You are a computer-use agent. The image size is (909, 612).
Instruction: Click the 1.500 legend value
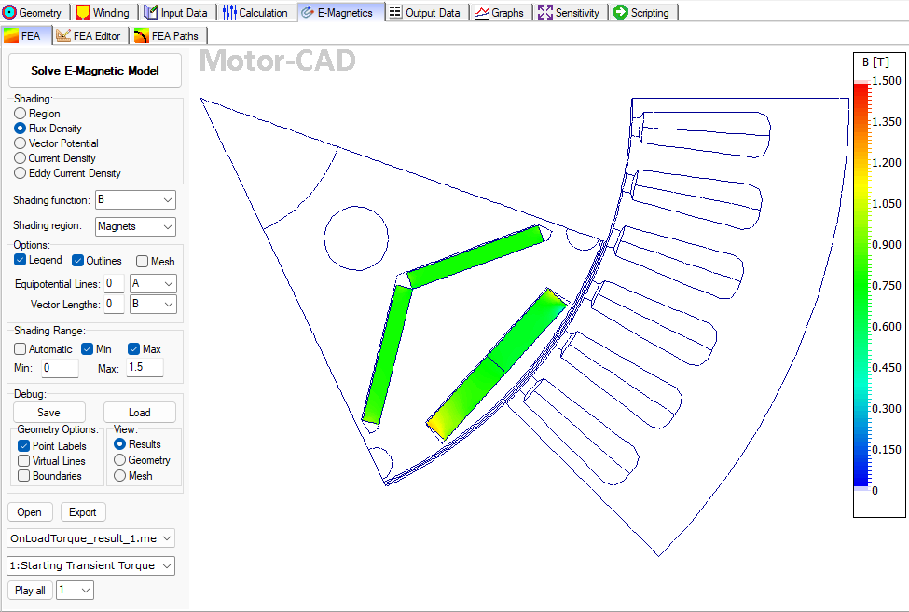click(887, 80)
